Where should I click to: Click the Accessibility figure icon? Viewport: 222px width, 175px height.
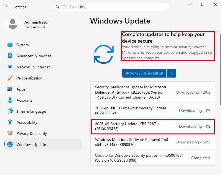[x=10, y=122]
